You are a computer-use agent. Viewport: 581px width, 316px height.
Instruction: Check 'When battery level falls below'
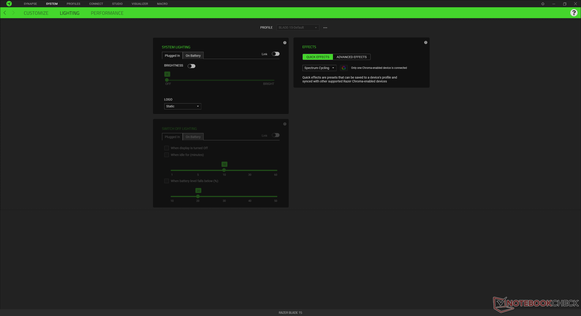(166, 181)
